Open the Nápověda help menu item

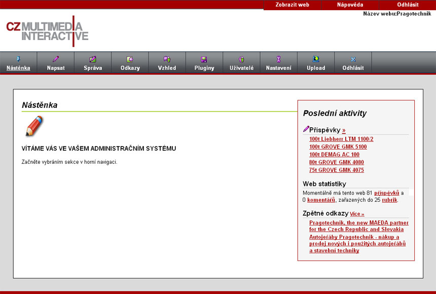click(x=350, y=5)
